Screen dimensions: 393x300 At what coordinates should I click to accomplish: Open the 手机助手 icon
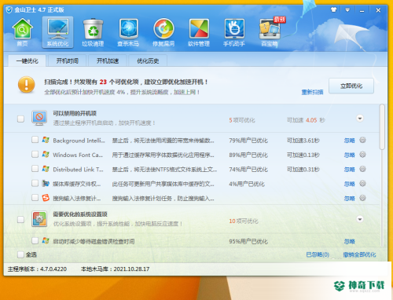234,32
